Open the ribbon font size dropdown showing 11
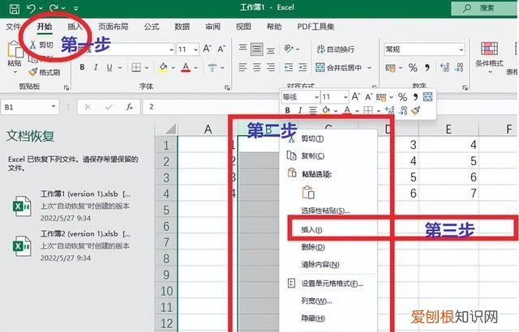This screenshot has width=519, height=332. (195, 49)
